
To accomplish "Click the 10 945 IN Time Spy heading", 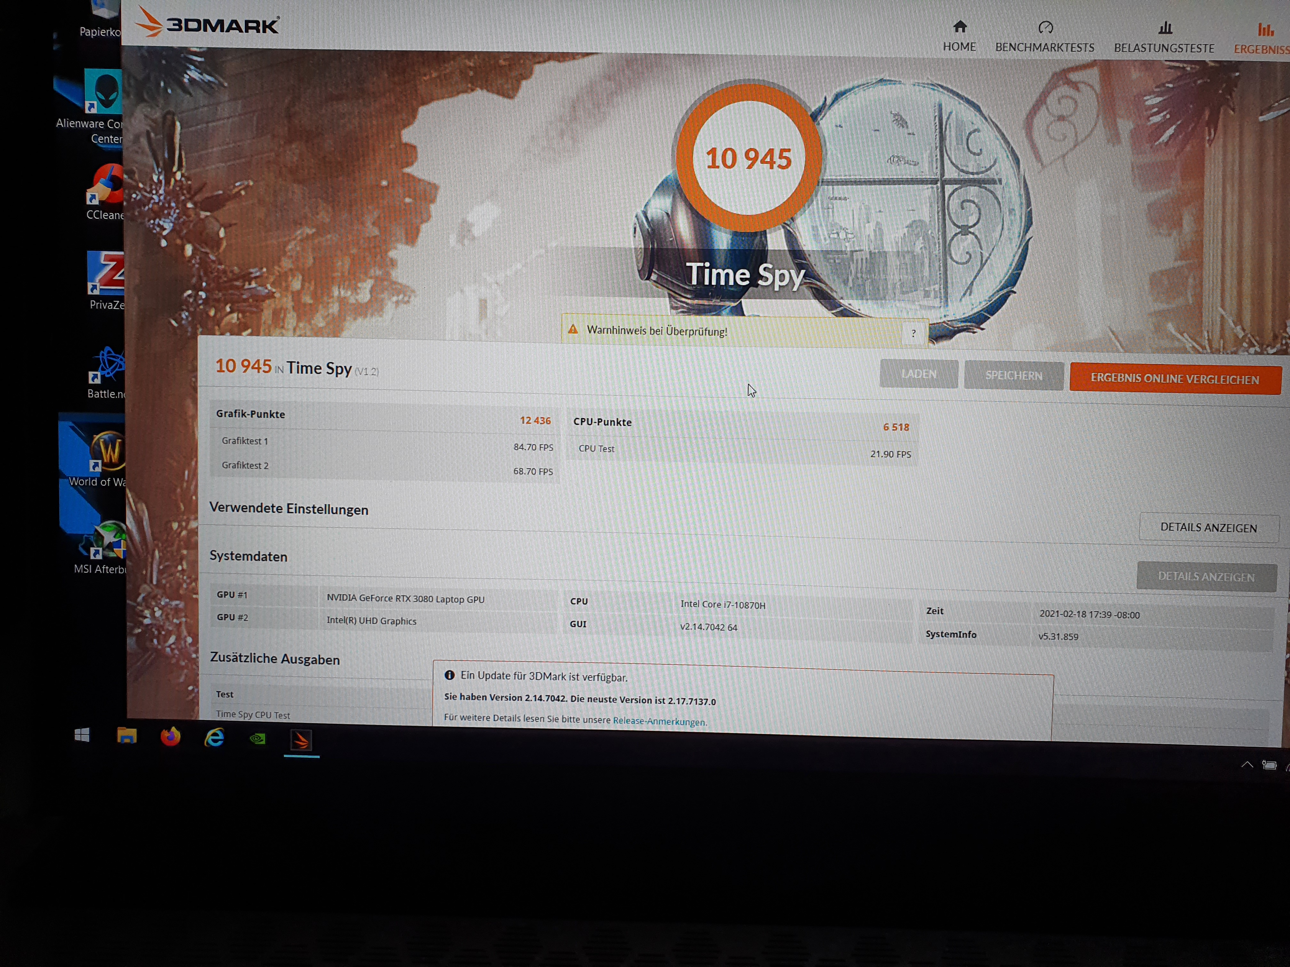I will point(297,368).
